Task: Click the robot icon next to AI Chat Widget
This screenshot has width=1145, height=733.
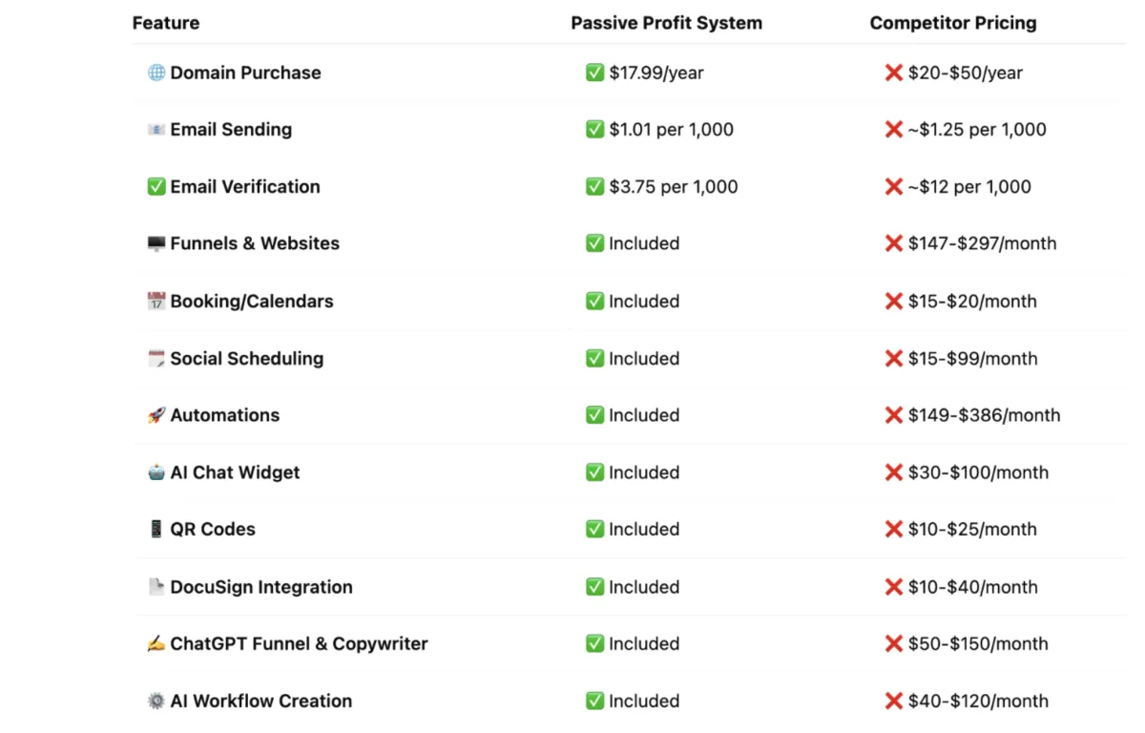Action: (x=156, y=472)
